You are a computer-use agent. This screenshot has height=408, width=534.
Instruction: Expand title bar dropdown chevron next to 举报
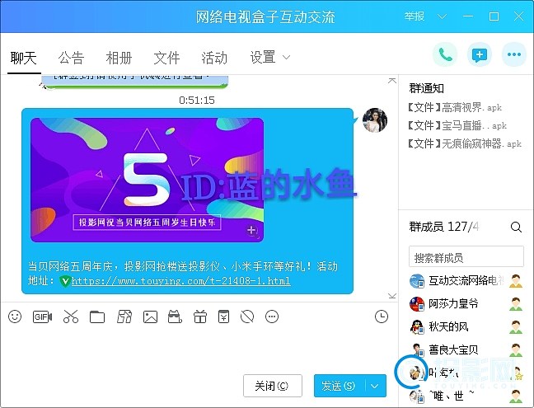click(x=442, y=16)
